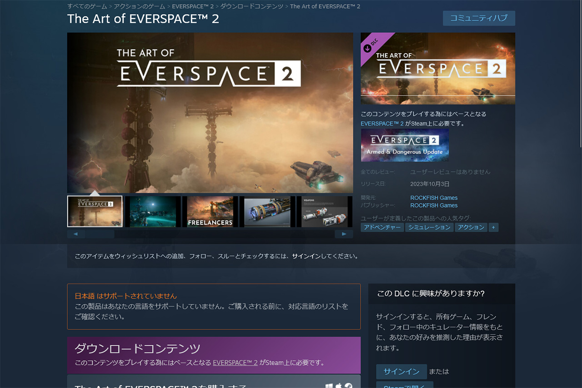Select the WEAPONS concept art thumbnail
This screenshot has height=388, width=582.
[324, 212]
